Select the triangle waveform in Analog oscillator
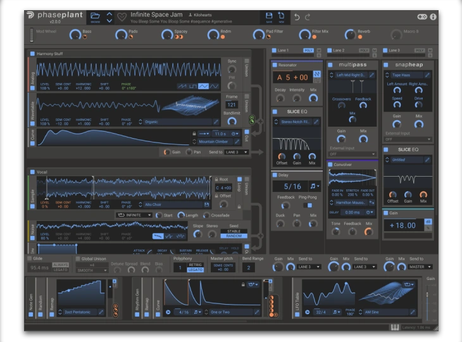462x342 pixels. [204, 85]
